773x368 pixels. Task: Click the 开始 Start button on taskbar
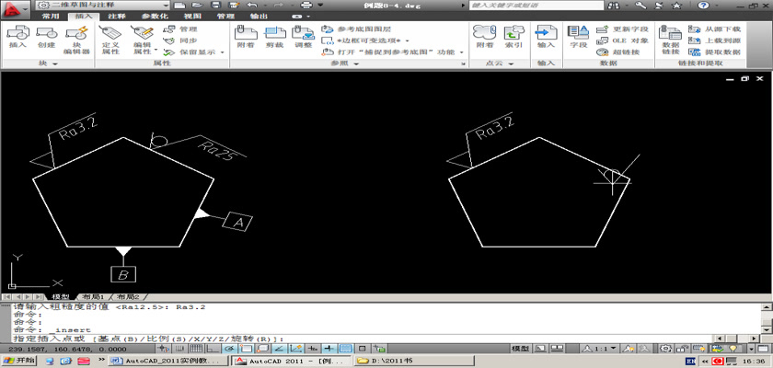pos(19,361)
